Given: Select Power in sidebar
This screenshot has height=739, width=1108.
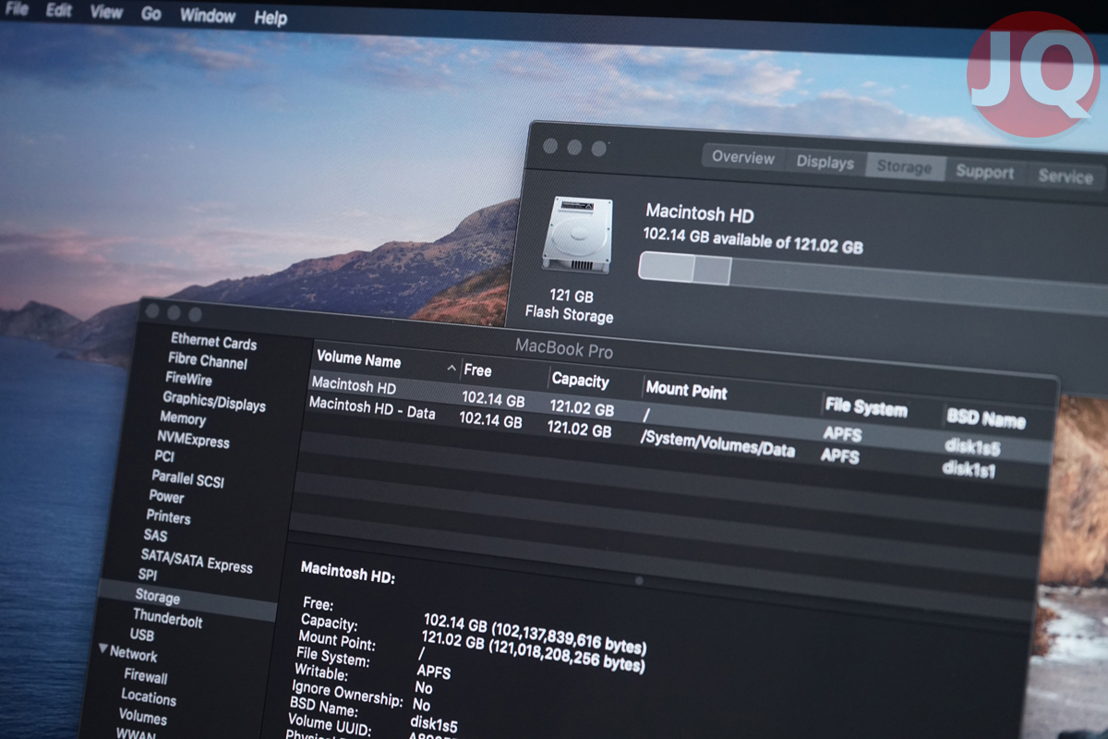Looking at the screenshot, I should (x=166, y=496).
